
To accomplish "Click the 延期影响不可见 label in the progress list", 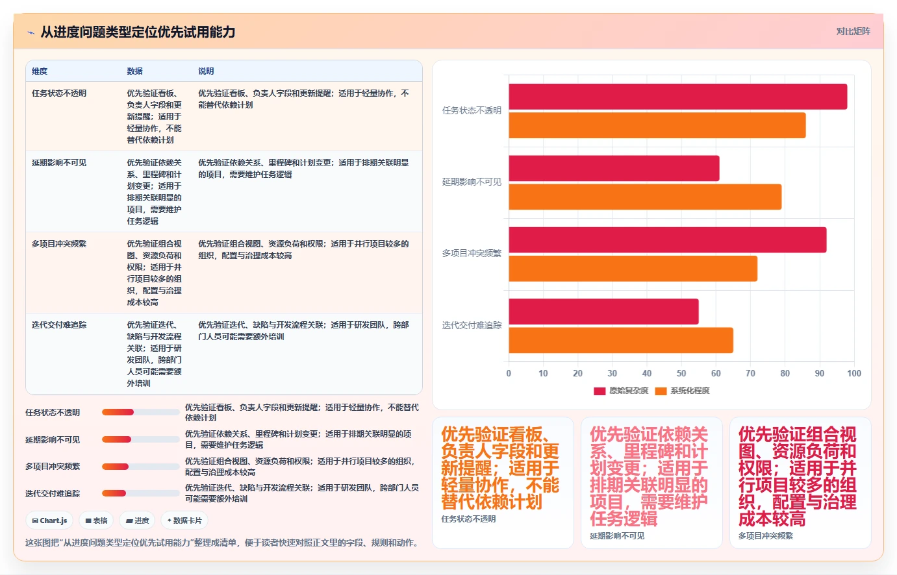I will coord(53,440).
